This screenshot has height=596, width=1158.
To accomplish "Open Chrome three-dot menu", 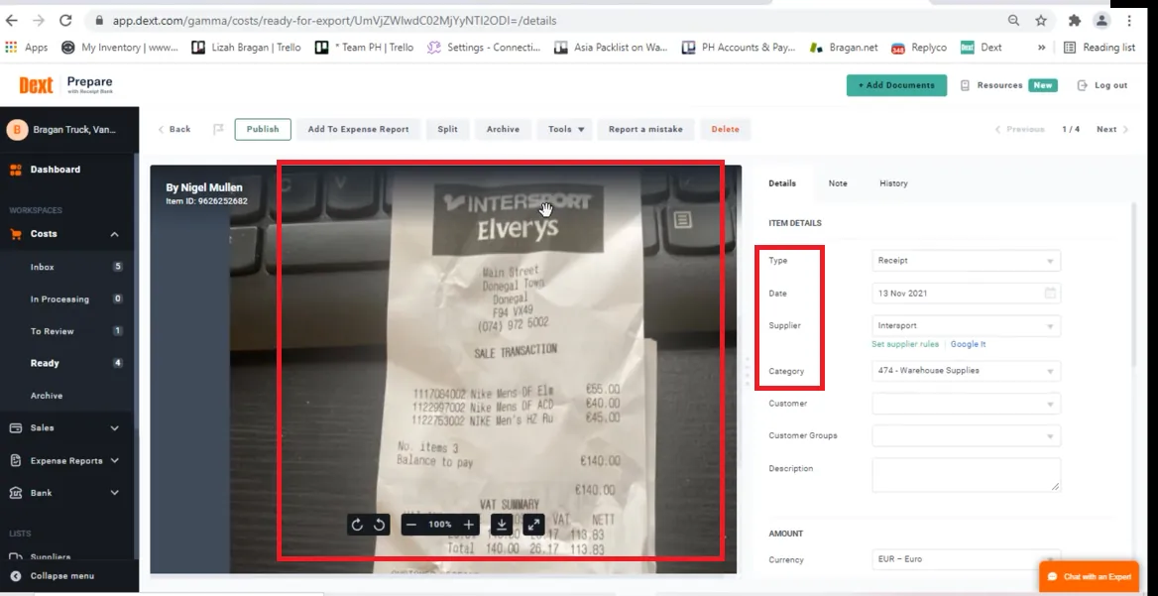I will pos(1129,21).
